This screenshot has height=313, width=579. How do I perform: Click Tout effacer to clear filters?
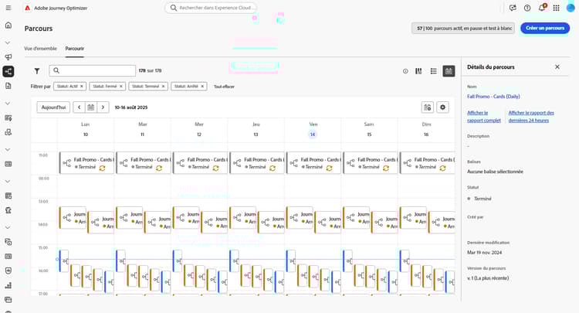[224, 87]
